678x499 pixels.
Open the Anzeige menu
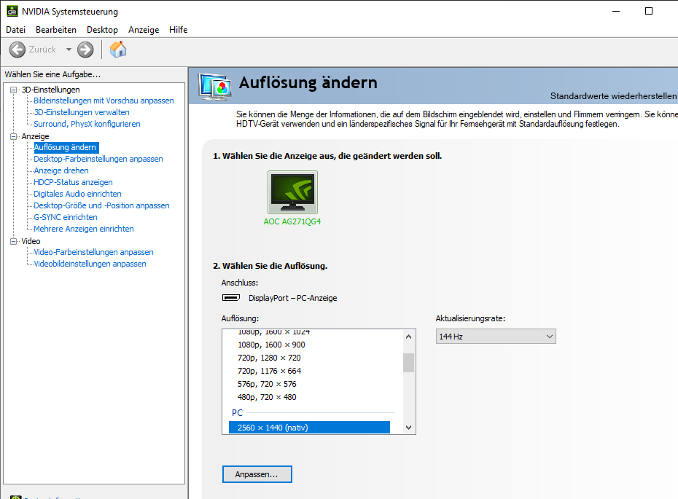(144, 30)
